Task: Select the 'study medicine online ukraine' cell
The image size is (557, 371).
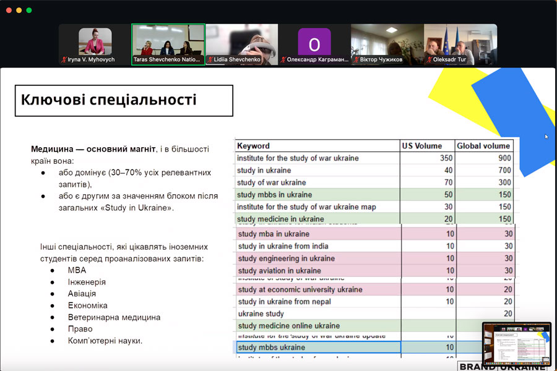Action: coord(319,326)
